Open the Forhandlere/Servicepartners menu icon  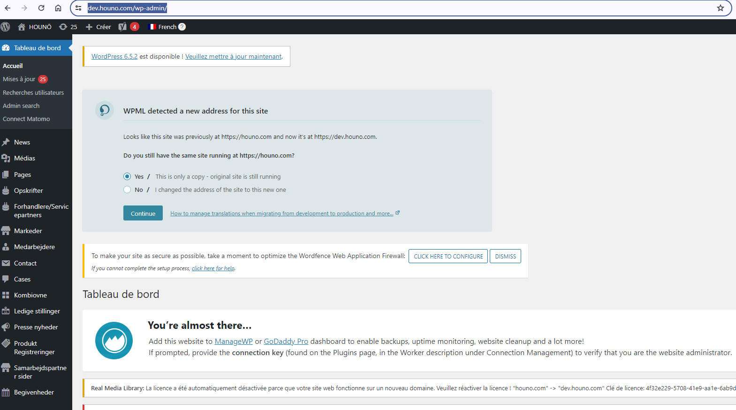(x=6, y=206)
